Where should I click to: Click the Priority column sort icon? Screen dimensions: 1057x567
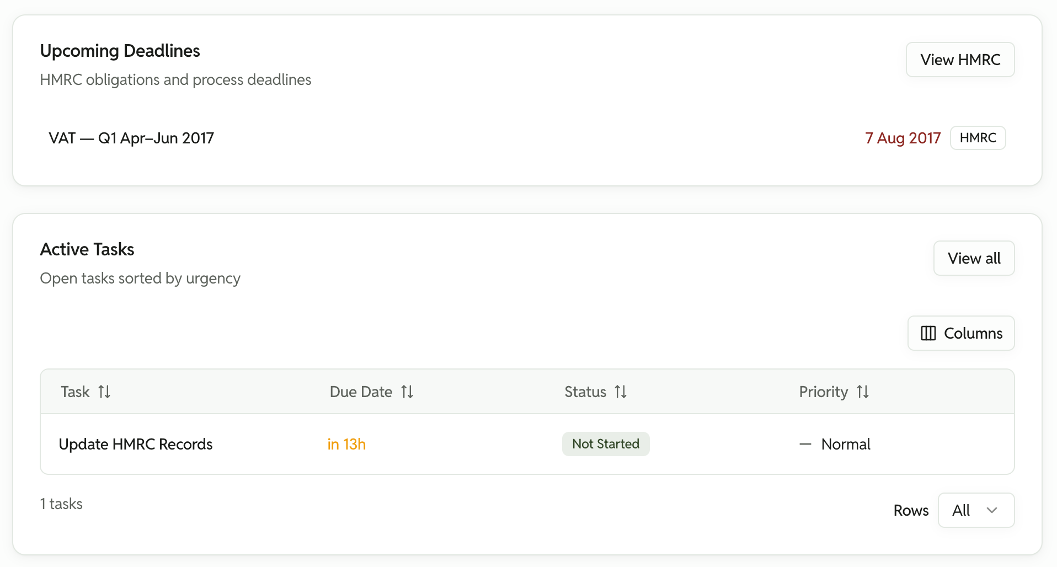tap(863, 392)
